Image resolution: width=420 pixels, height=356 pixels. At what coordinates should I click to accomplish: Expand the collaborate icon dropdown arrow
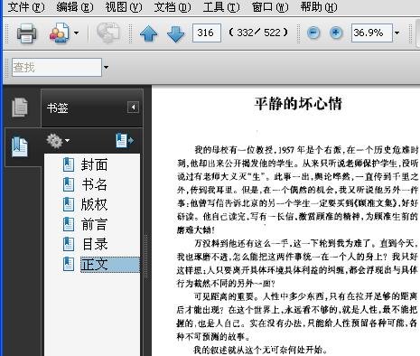click(x=77, y=33)
